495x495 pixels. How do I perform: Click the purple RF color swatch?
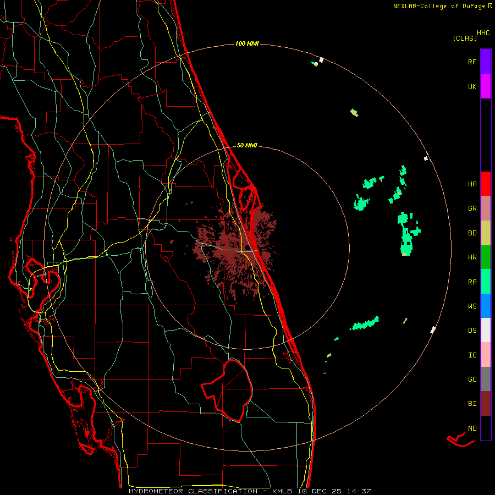pos(486,62)
